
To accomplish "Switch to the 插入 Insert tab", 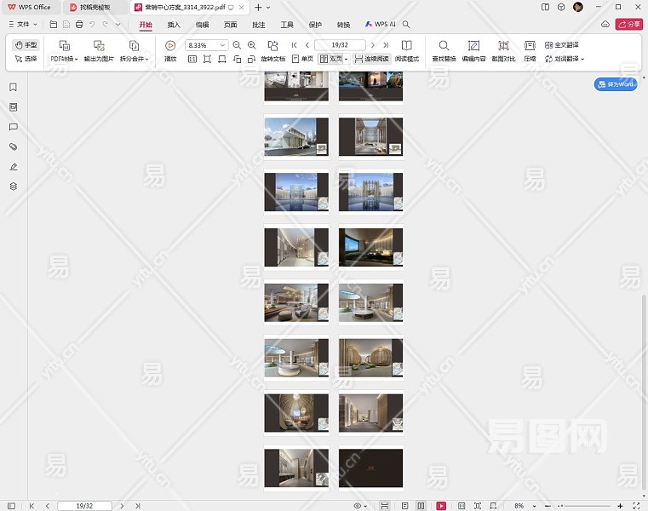I will [x=174, y=25].
